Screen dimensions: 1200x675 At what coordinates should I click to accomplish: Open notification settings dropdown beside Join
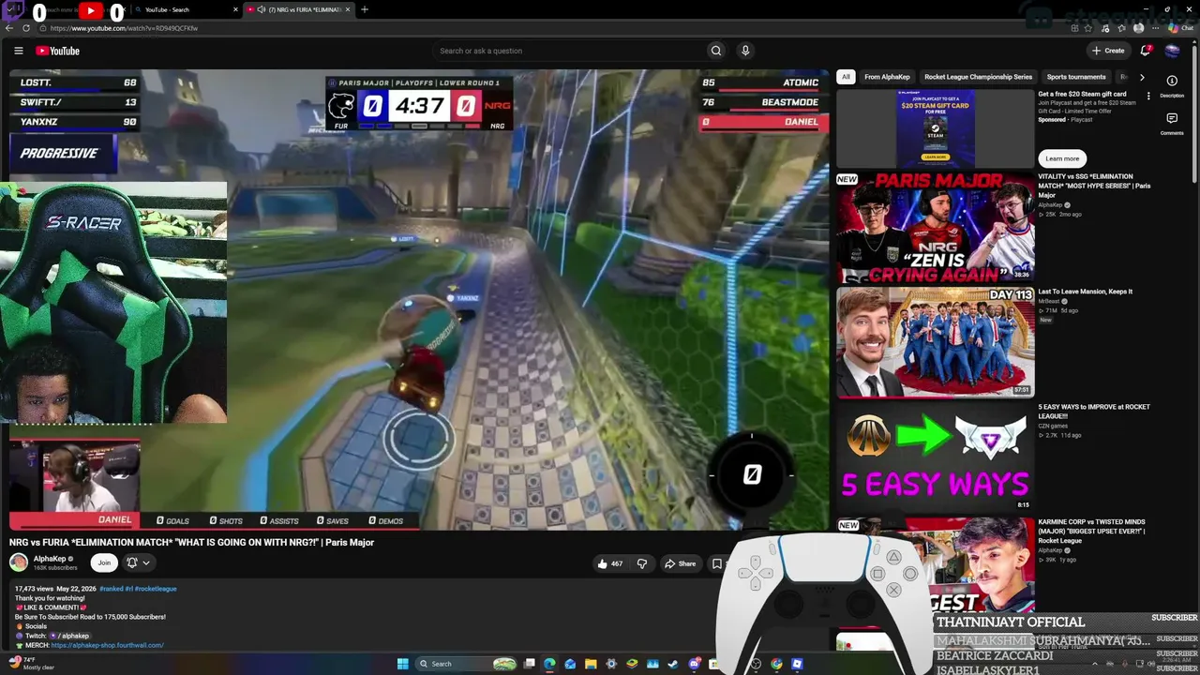[x=138, y=562]
